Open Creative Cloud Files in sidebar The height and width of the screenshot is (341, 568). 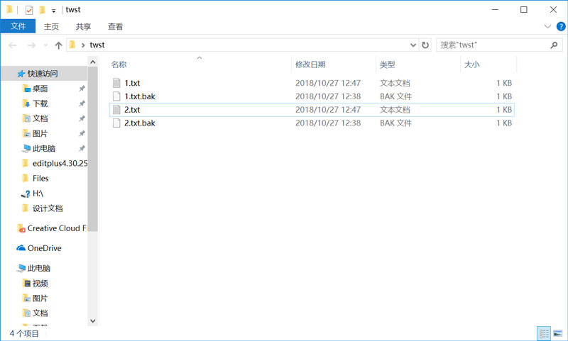(57, 228)
